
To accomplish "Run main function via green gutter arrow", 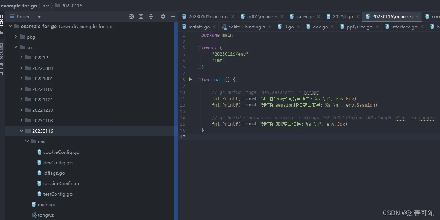I will [x=190, y=79].
